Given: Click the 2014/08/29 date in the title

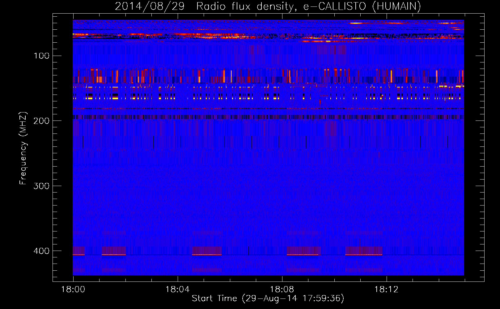Looking at the screenshot, I should (x=150, y=6).
